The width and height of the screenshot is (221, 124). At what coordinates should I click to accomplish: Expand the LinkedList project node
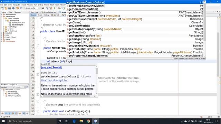click(1, 33)
